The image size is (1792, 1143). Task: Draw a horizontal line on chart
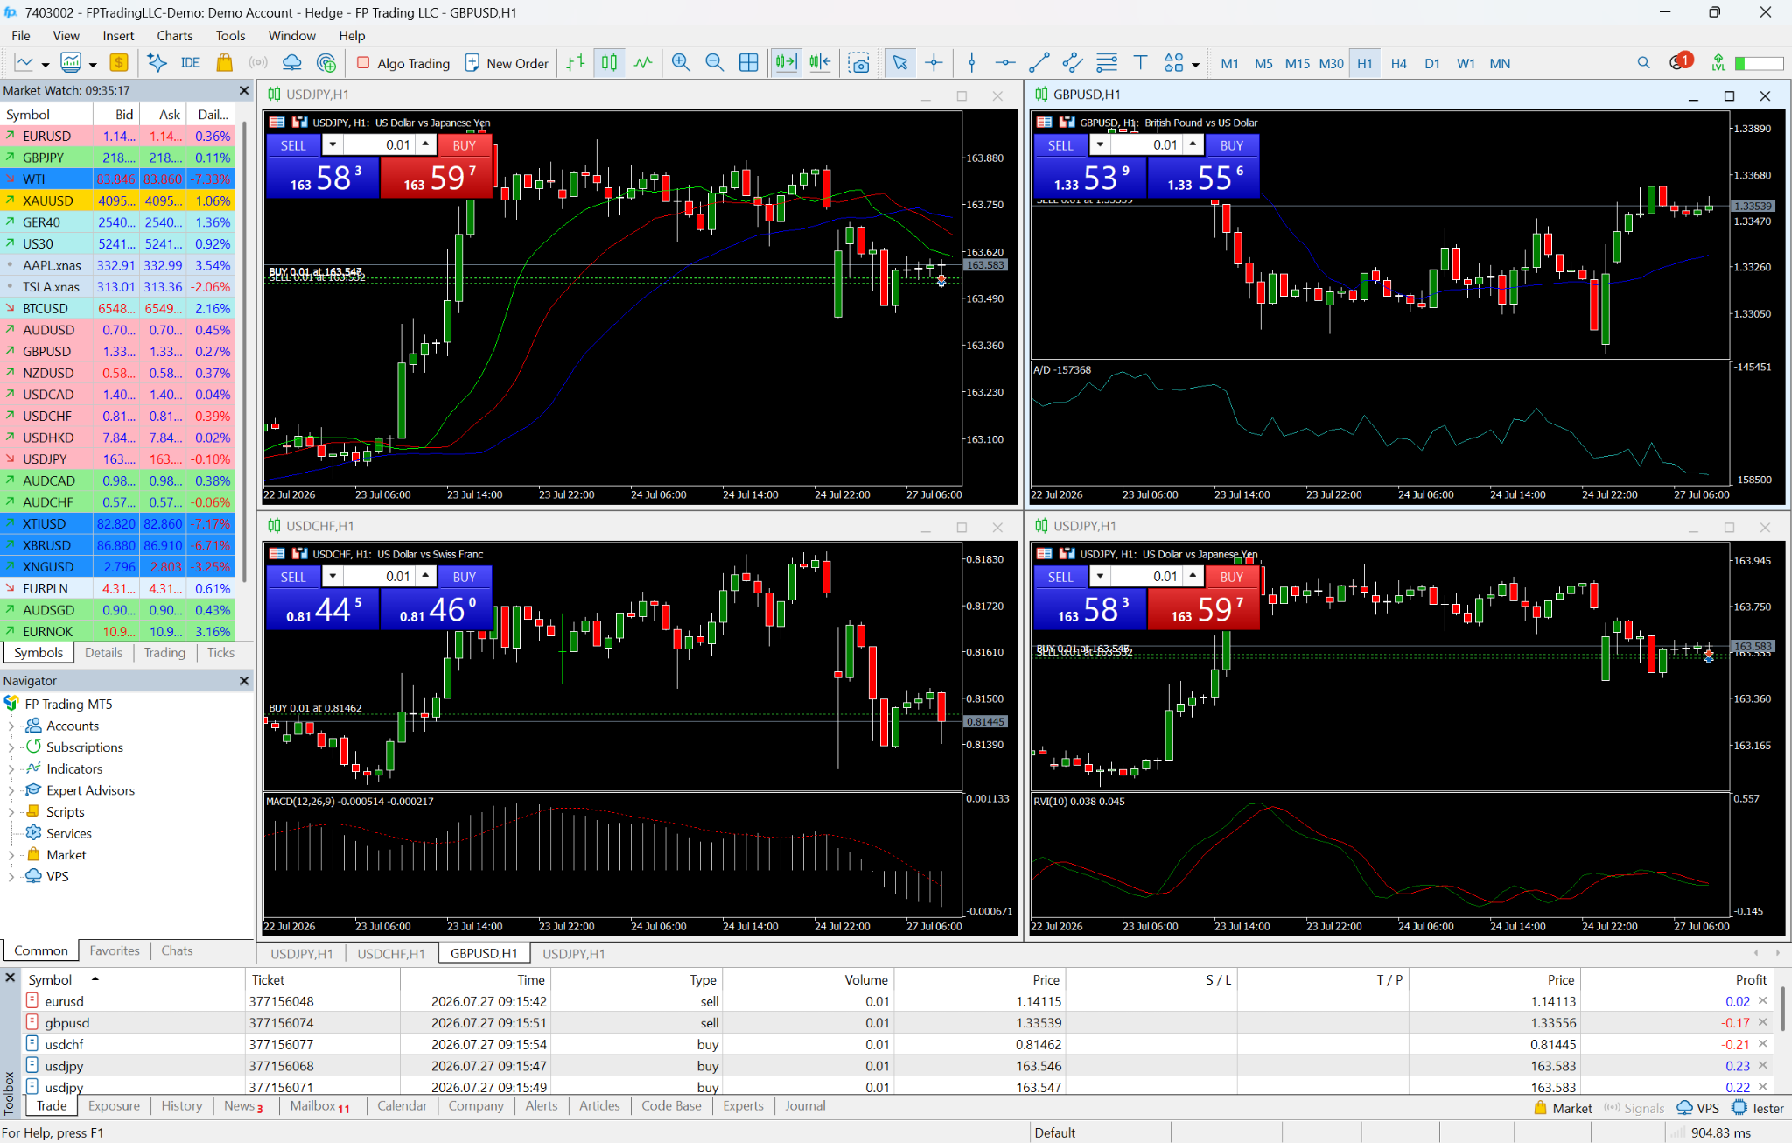1004,63
